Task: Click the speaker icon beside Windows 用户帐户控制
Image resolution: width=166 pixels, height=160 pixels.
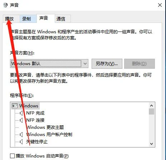Action: 21,135
